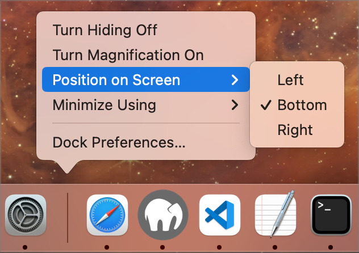
Task: Open Visual Studio Code in Dock
Action: tap(219, 215)
